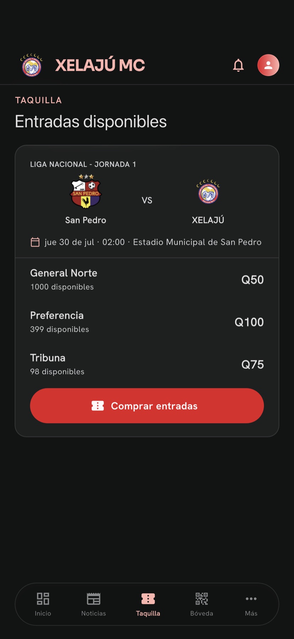The height and width of the screenshot is (639, 294).
Task: Open notifications bell icon
Action: pyautogui.click(x=238, y=65)
